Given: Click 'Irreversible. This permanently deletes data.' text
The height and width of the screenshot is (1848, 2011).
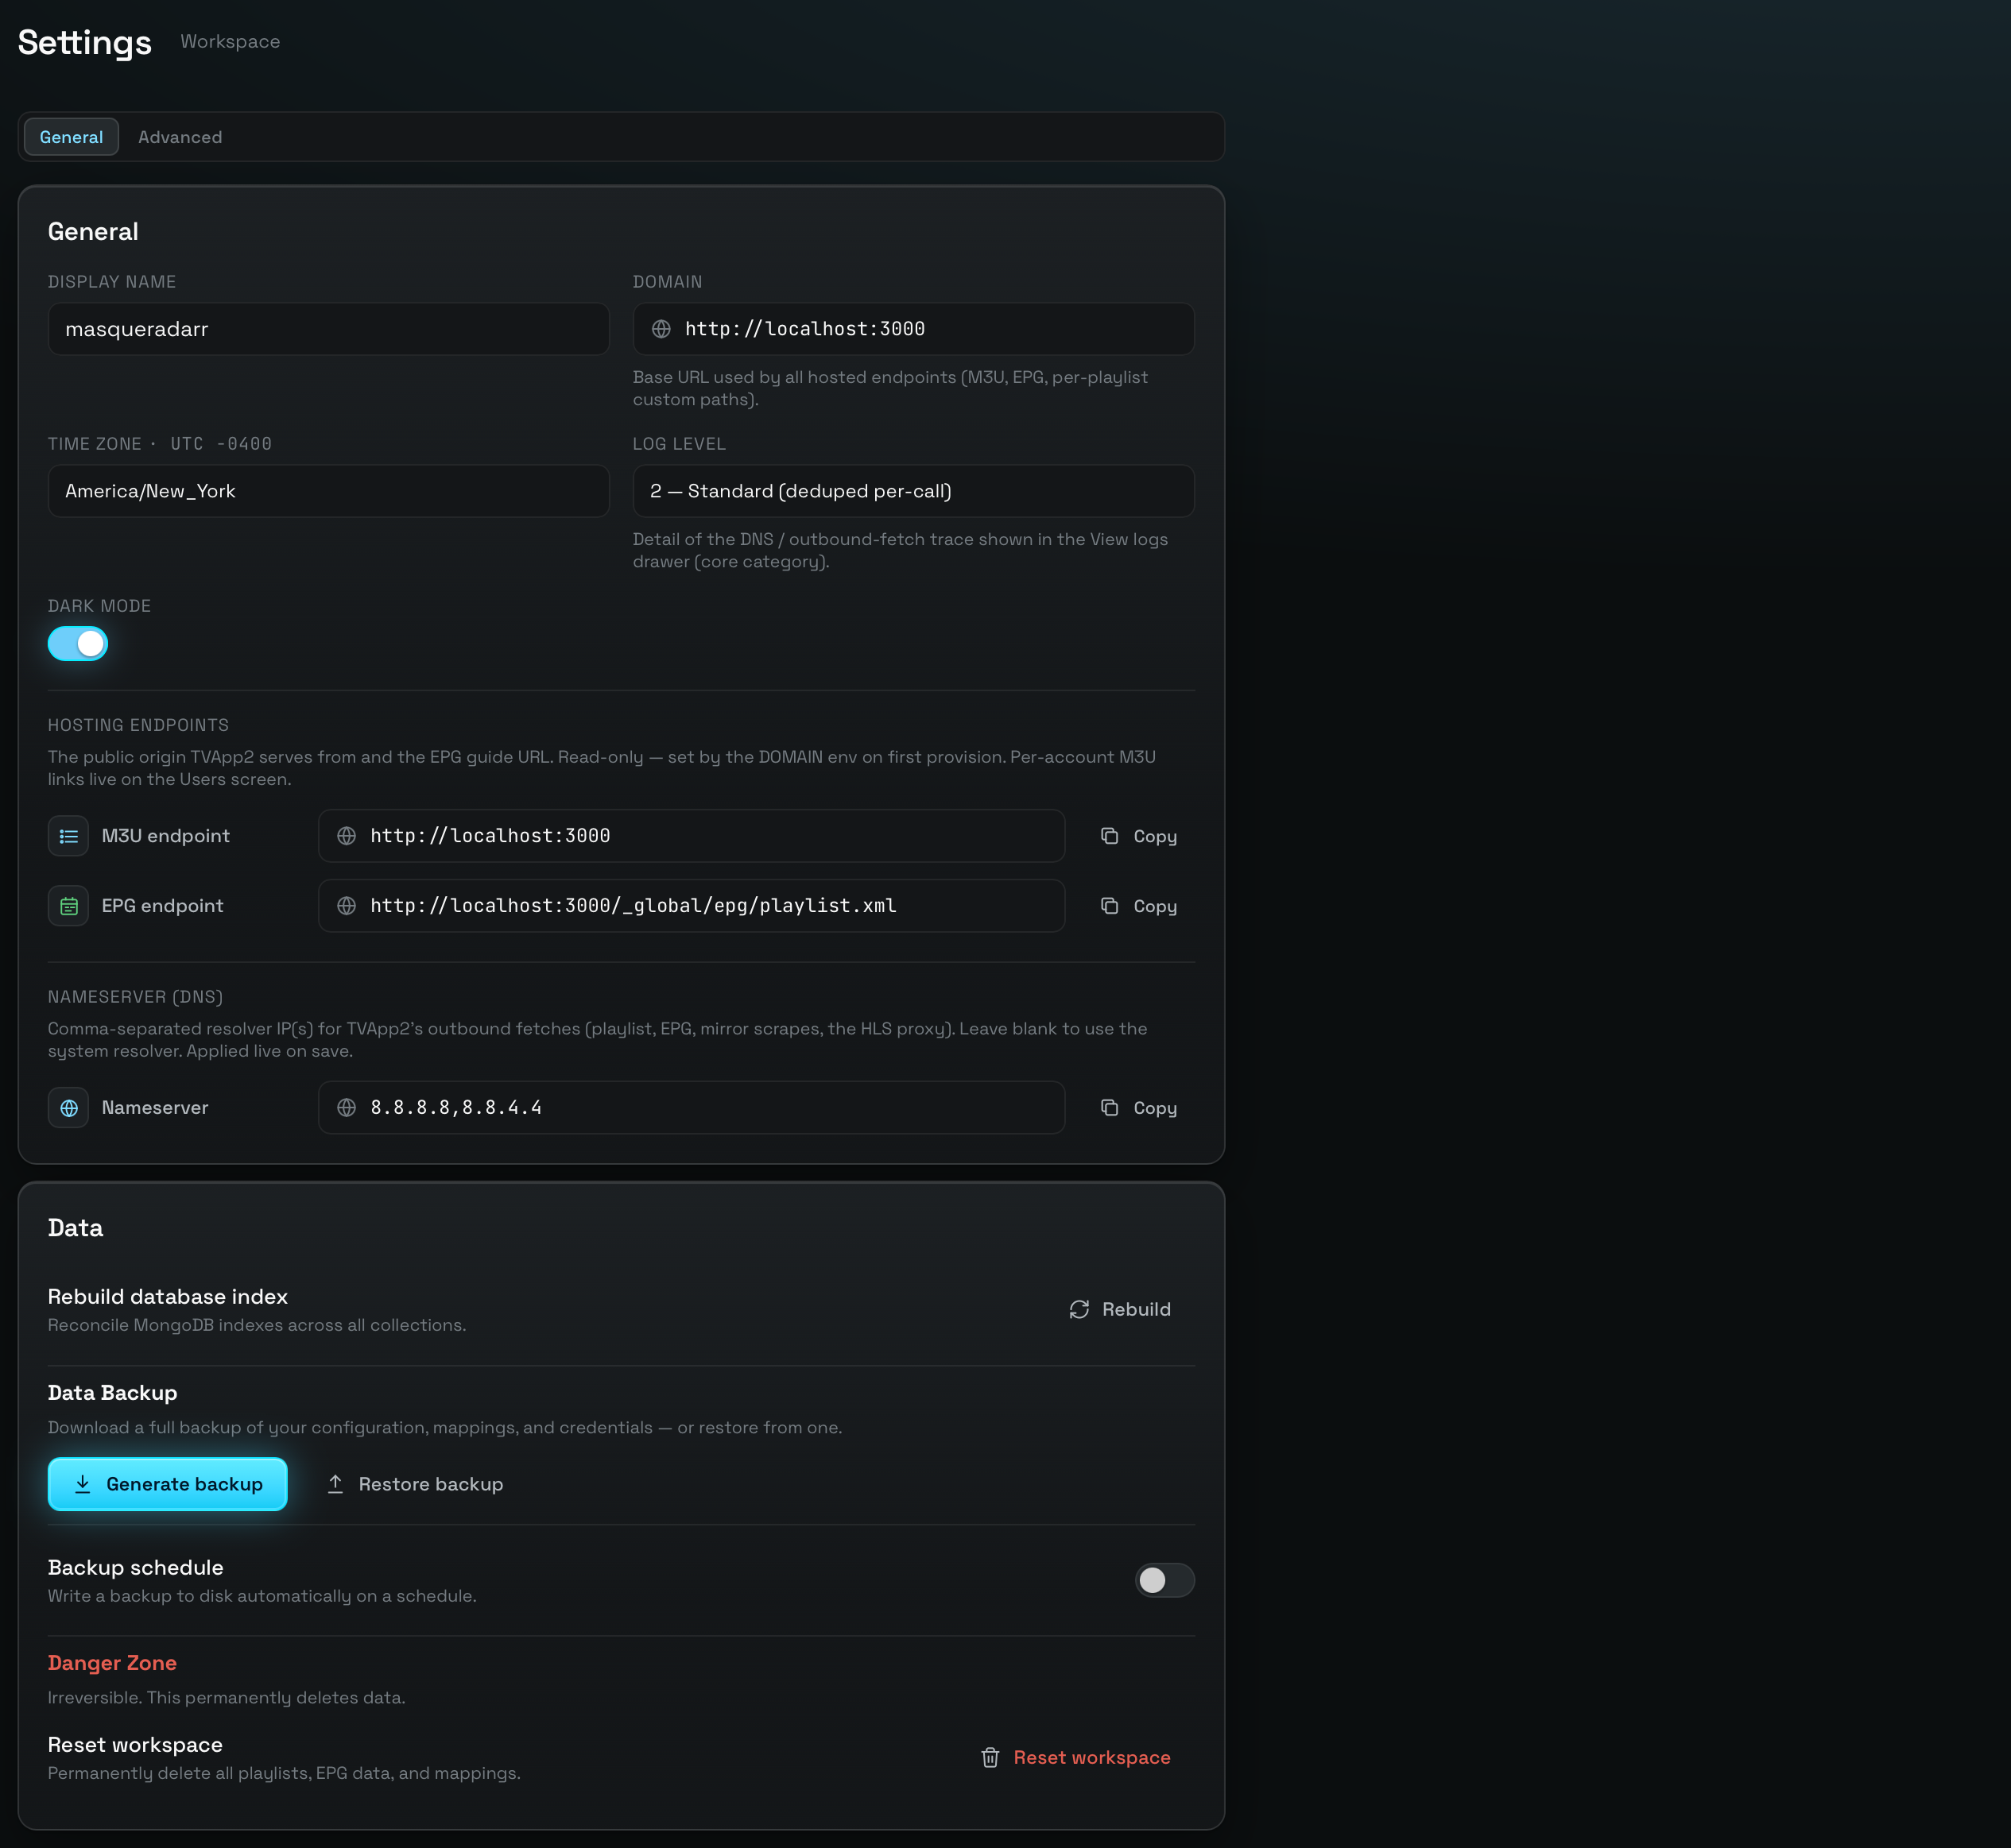Looking at the screenshot, I should [x=226, y=1698].
